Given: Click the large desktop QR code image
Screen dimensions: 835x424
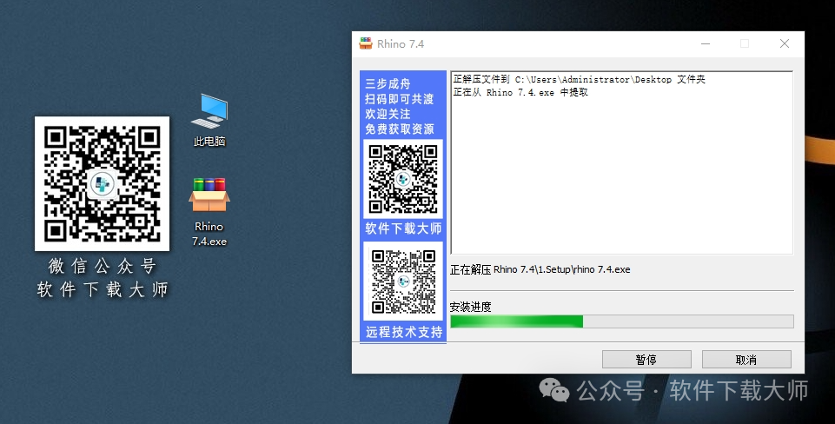Looking at the screenshot, I should [x=103, y=184].
